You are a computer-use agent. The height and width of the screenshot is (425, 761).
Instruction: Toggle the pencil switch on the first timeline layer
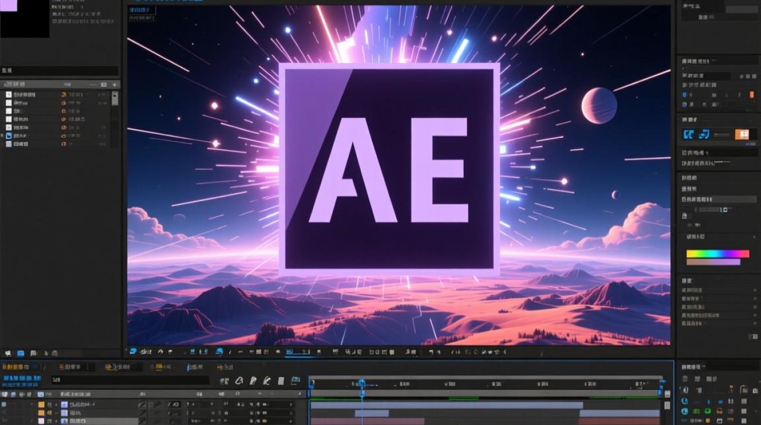click(x=142, y=405)
